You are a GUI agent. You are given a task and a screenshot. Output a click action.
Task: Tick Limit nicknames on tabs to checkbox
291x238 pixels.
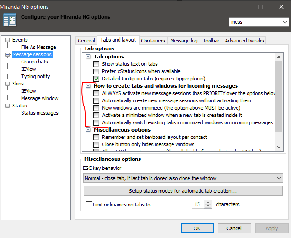[89, 205]
